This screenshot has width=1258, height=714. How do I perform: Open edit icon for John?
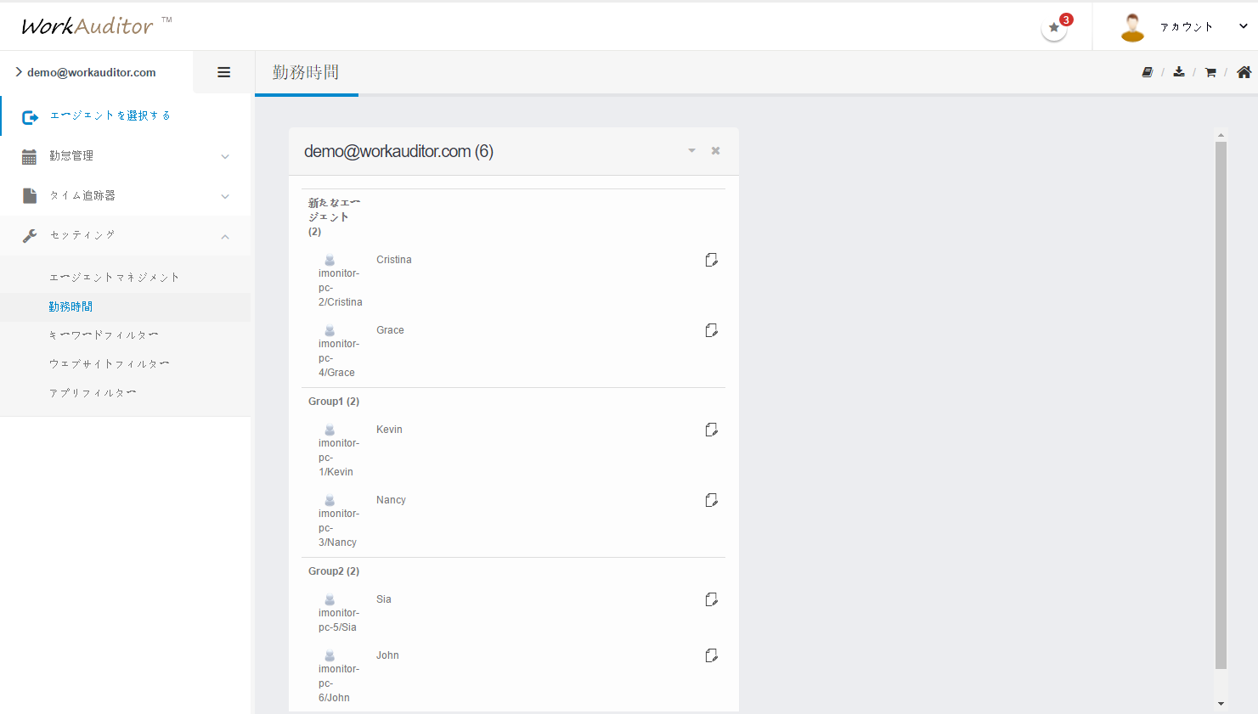click(x=712, y=655)
